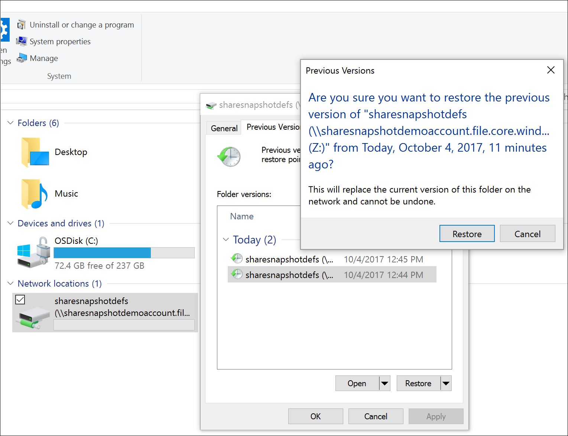Open the Restore button dropdown arrow
Viewport: 568px width, 436px height.
[446, 383]
